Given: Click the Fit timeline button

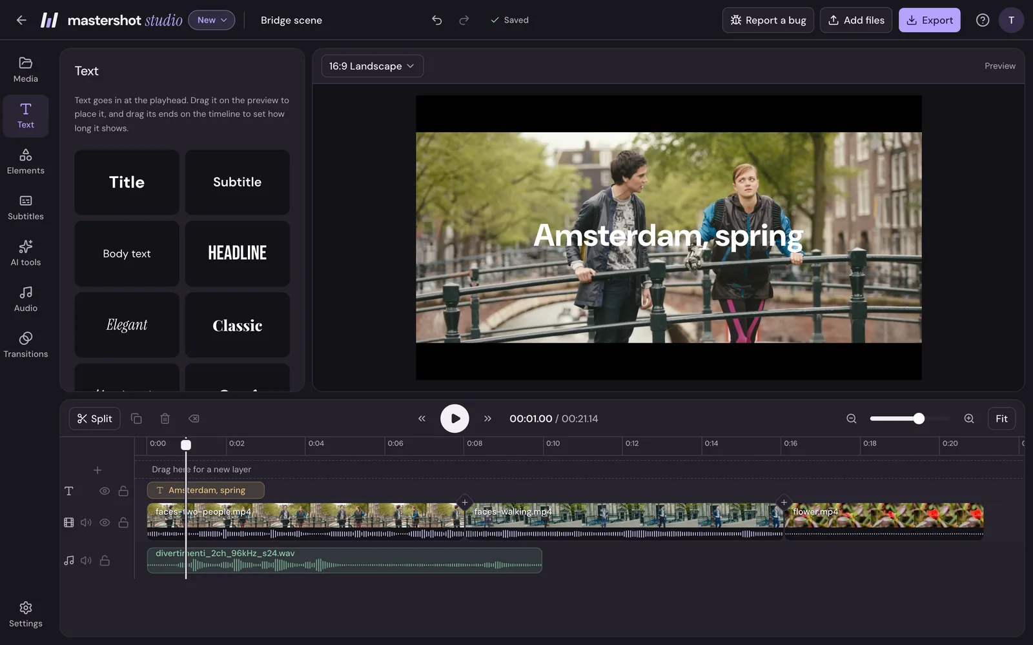Looking at the screenshot, I should coord(1001,419).
